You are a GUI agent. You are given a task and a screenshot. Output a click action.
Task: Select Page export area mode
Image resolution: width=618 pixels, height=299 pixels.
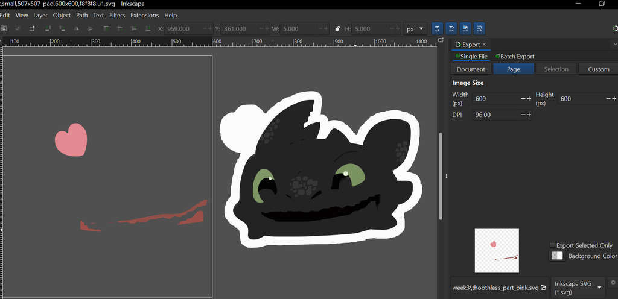pos(513,69)
